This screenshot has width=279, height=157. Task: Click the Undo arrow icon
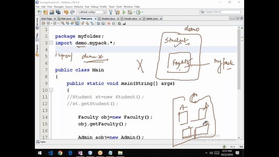point(66,12)
